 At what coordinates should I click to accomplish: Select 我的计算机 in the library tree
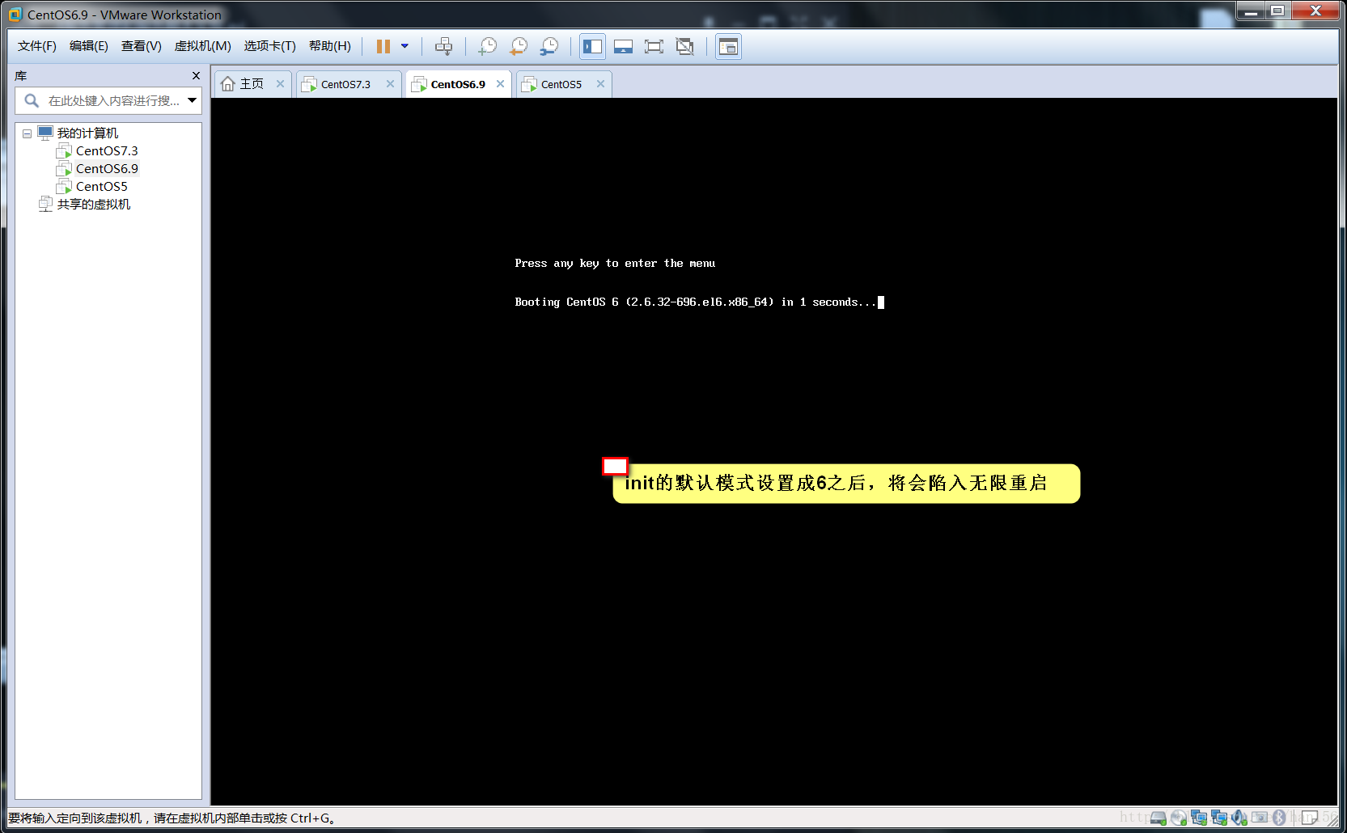click(87, 133)
